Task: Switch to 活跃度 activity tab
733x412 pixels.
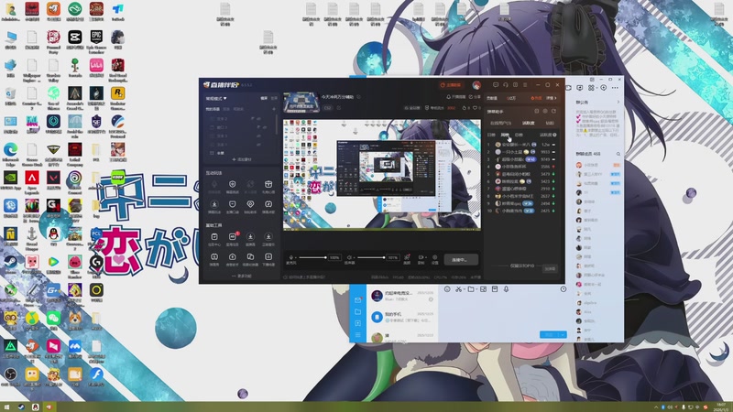Action: (x=529, y=123)
